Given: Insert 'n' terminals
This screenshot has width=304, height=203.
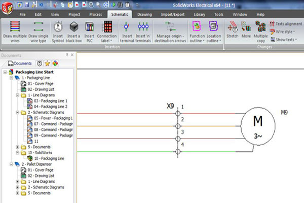Looking at the screenshot, I should click(143, 29).
